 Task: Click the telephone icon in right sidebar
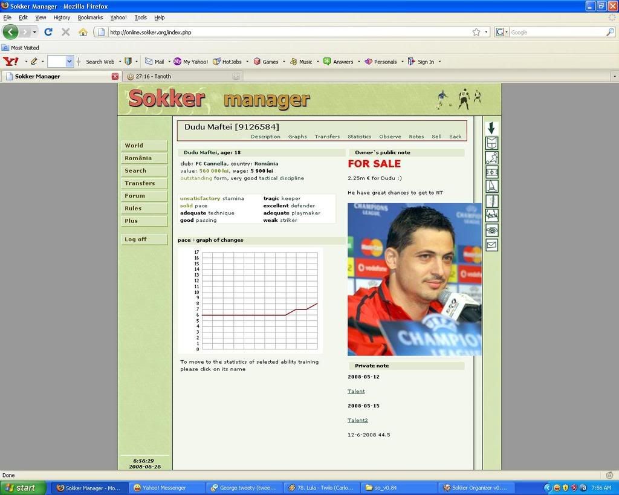click(491, 230)
